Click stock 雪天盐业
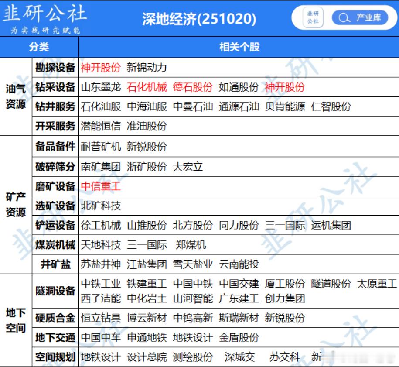The height and width of the screenshot is (367, 399). tap(193, 264)
